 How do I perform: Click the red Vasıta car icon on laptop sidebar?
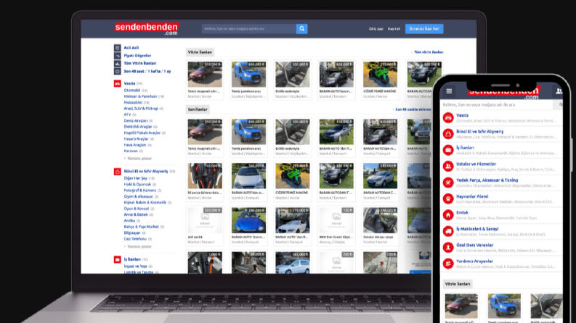pos(117,83)
